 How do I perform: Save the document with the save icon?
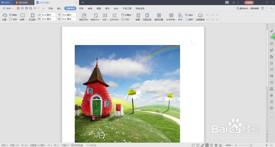click(18, 9)
